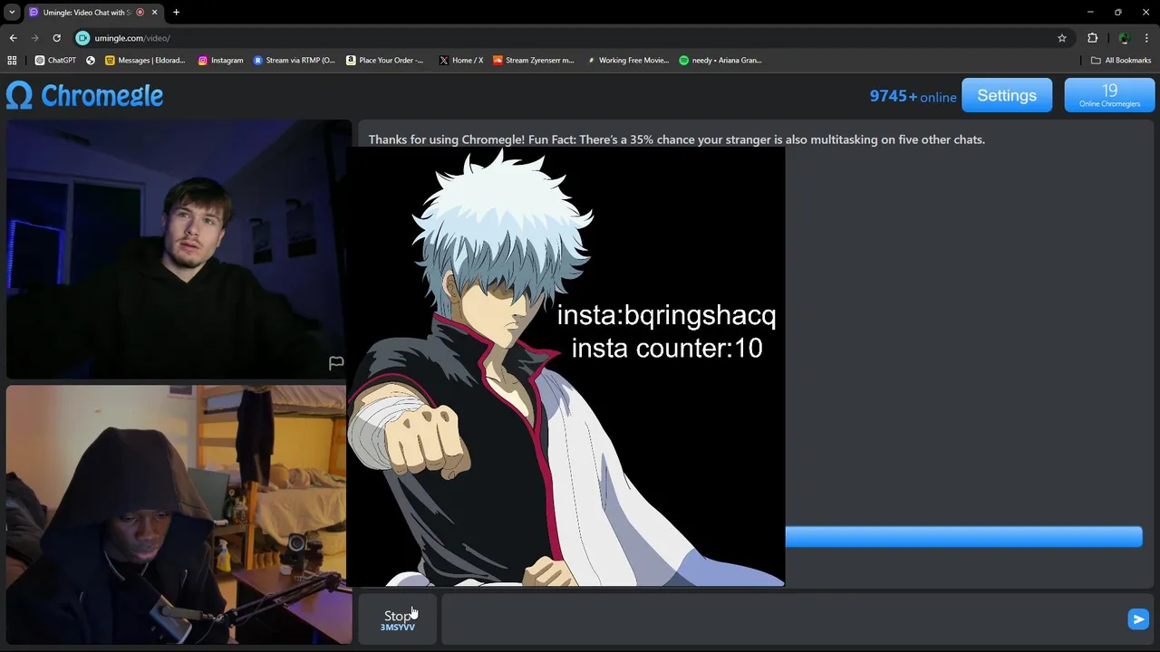Image resolution: width=1160 pixels, height=652 pixels.
Task: Click the 9745+ online counter
Action: (913, 96)
